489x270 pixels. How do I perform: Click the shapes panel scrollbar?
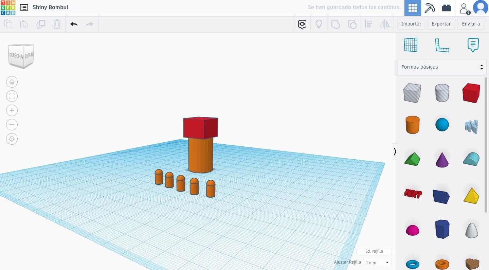[x=486, y=145]
